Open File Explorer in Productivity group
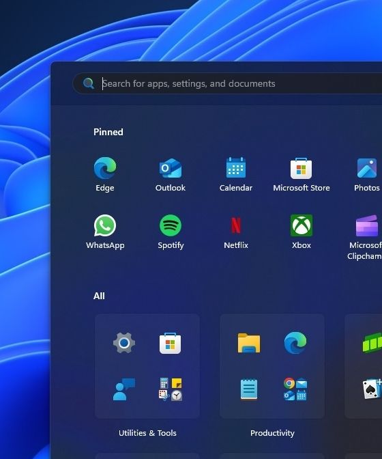 pyautogui.click(x=249, y=343)
